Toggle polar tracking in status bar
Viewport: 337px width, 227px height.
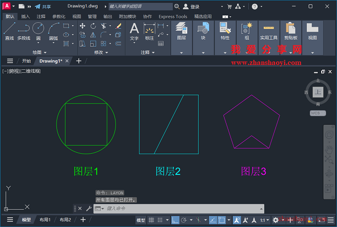184,220
